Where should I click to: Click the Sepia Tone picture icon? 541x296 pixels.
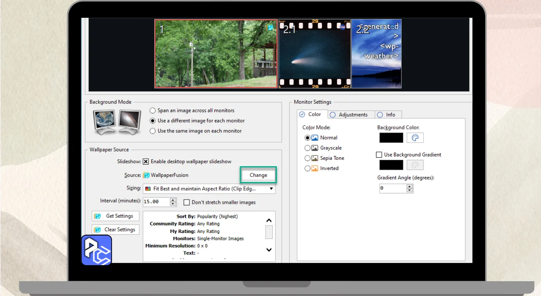314,158
